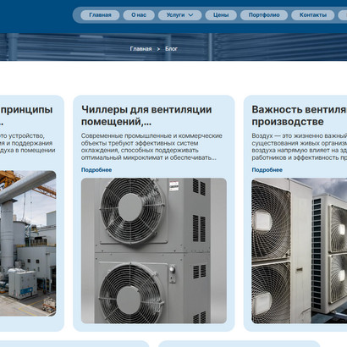The height and width of the screenshot is (347, 347).
Task: Open the chiller unit with two fans image
Action: coord(154,251)
